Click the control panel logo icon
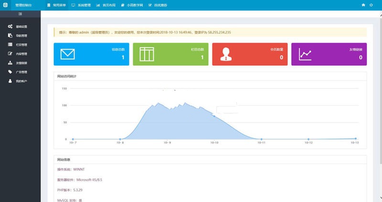The image size is (382, 202). 6,5
